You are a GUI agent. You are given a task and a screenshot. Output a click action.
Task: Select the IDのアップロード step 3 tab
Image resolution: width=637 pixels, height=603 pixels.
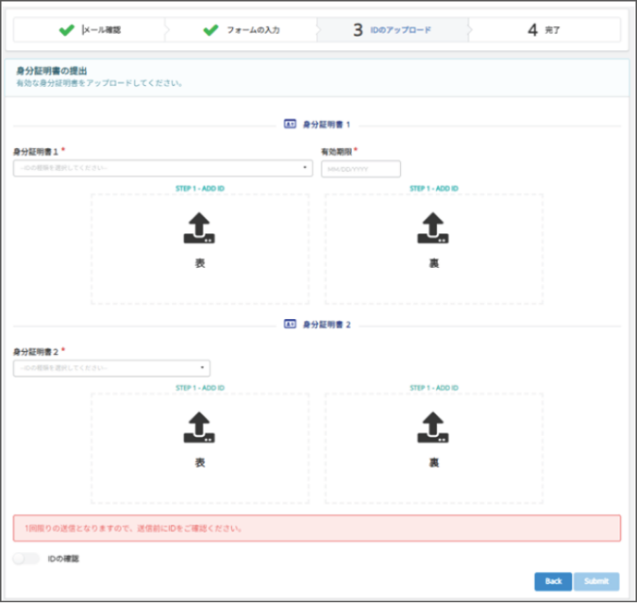[x=393, y=29]
